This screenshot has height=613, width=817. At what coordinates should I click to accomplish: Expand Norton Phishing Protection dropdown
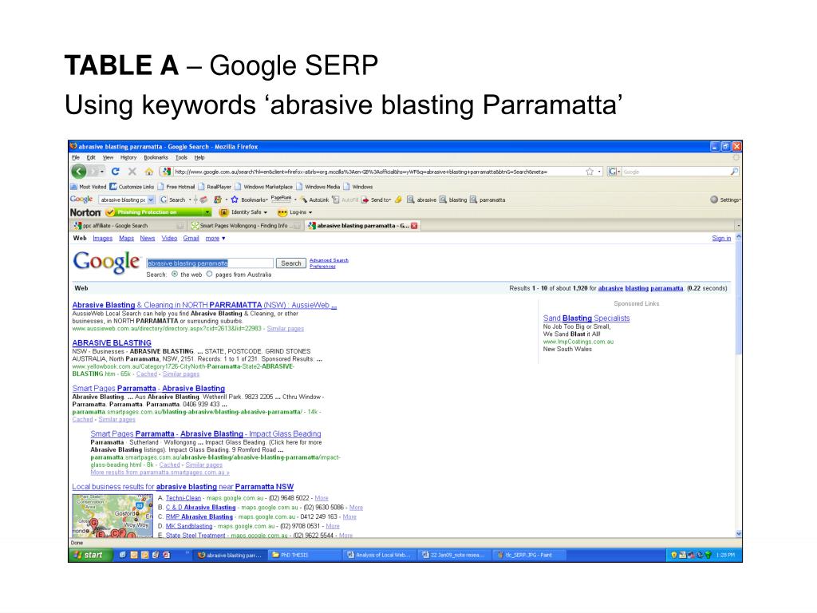click(x=207, y=212)
